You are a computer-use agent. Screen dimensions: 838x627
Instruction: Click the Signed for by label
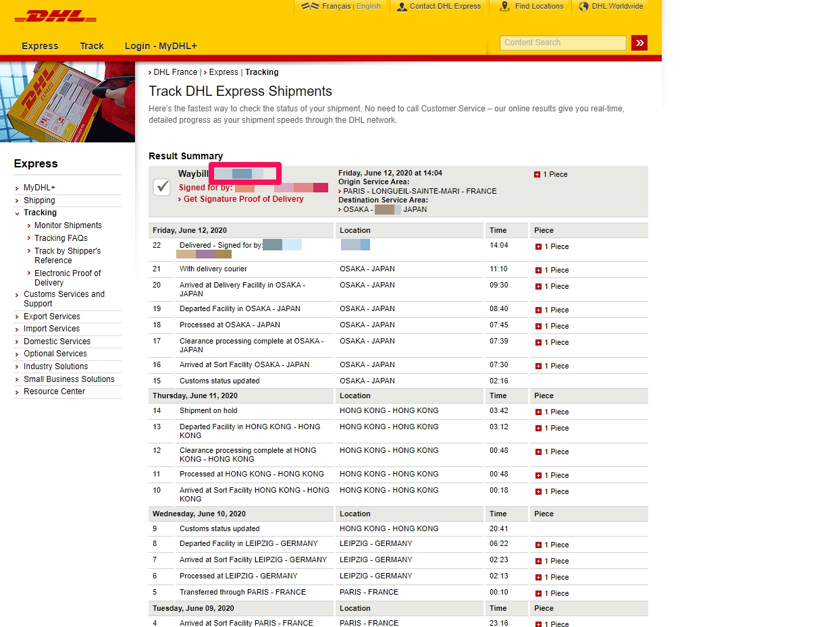(205, 188)
